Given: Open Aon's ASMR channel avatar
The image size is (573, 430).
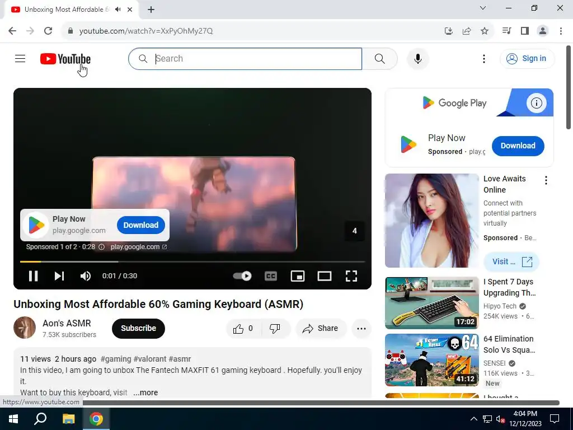Looking at the screenshot, I should (25, 328).
